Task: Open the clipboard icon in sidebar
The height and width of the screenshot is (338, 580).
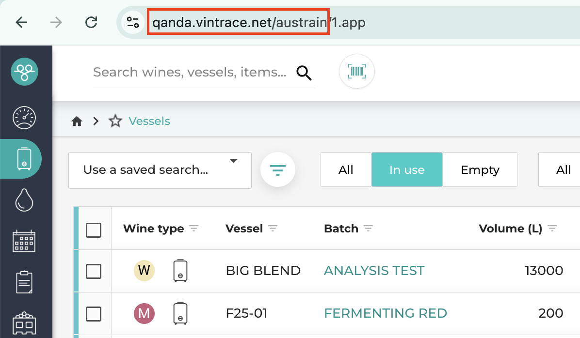Action: coord(24,282)
